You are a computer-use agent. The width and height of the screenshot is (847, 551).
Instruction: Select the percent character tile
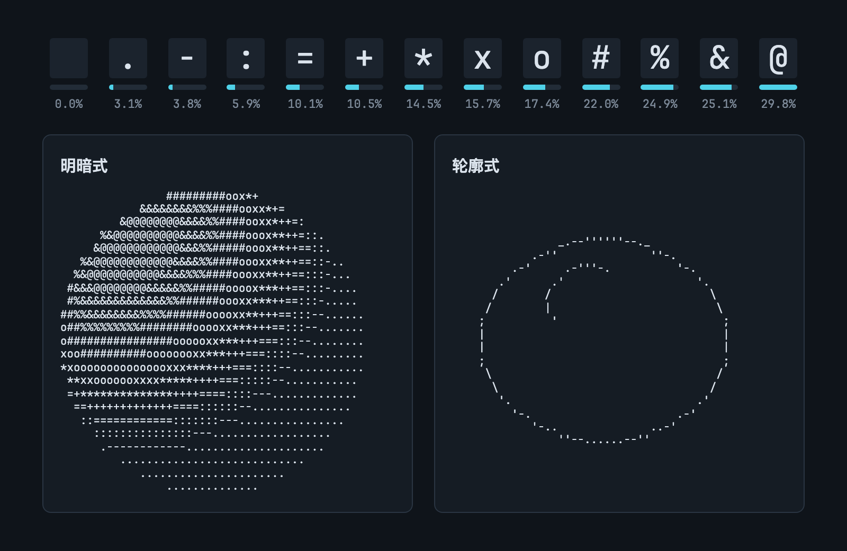[x=660, y=58]
